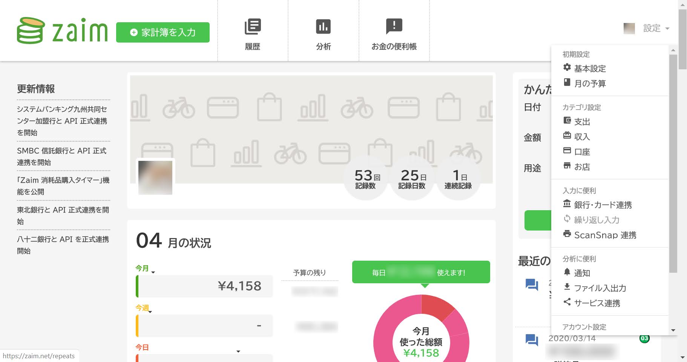Open お金の便利帳 speech bubble icon

[x=394, y=26]
